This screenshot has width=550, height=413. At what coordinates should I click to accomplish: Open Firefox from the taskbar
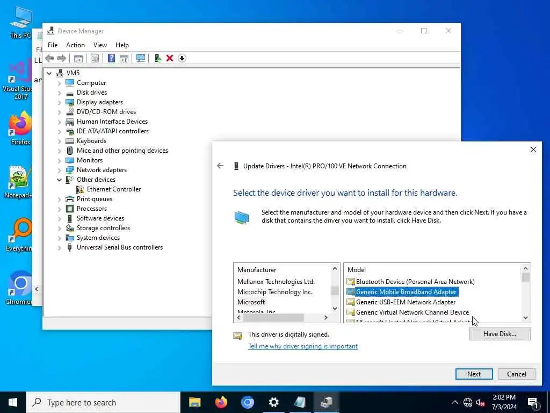(x=221, y=402)
